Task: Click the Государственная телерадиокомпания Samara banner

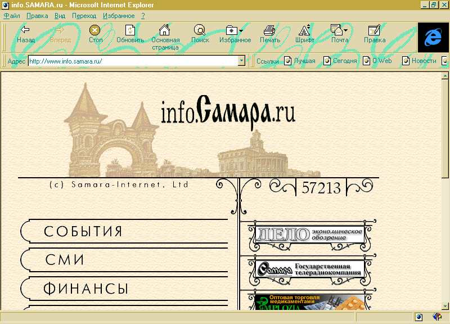Action: (x=310, y=269)
